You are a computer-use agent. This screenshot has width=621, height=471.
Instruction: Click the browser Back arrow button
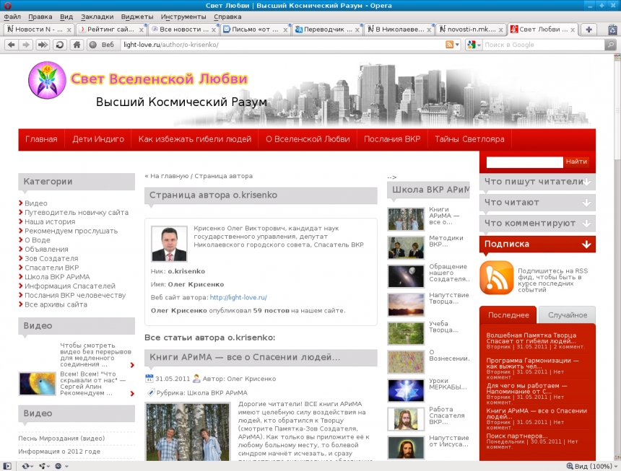[x=12, y=45]
